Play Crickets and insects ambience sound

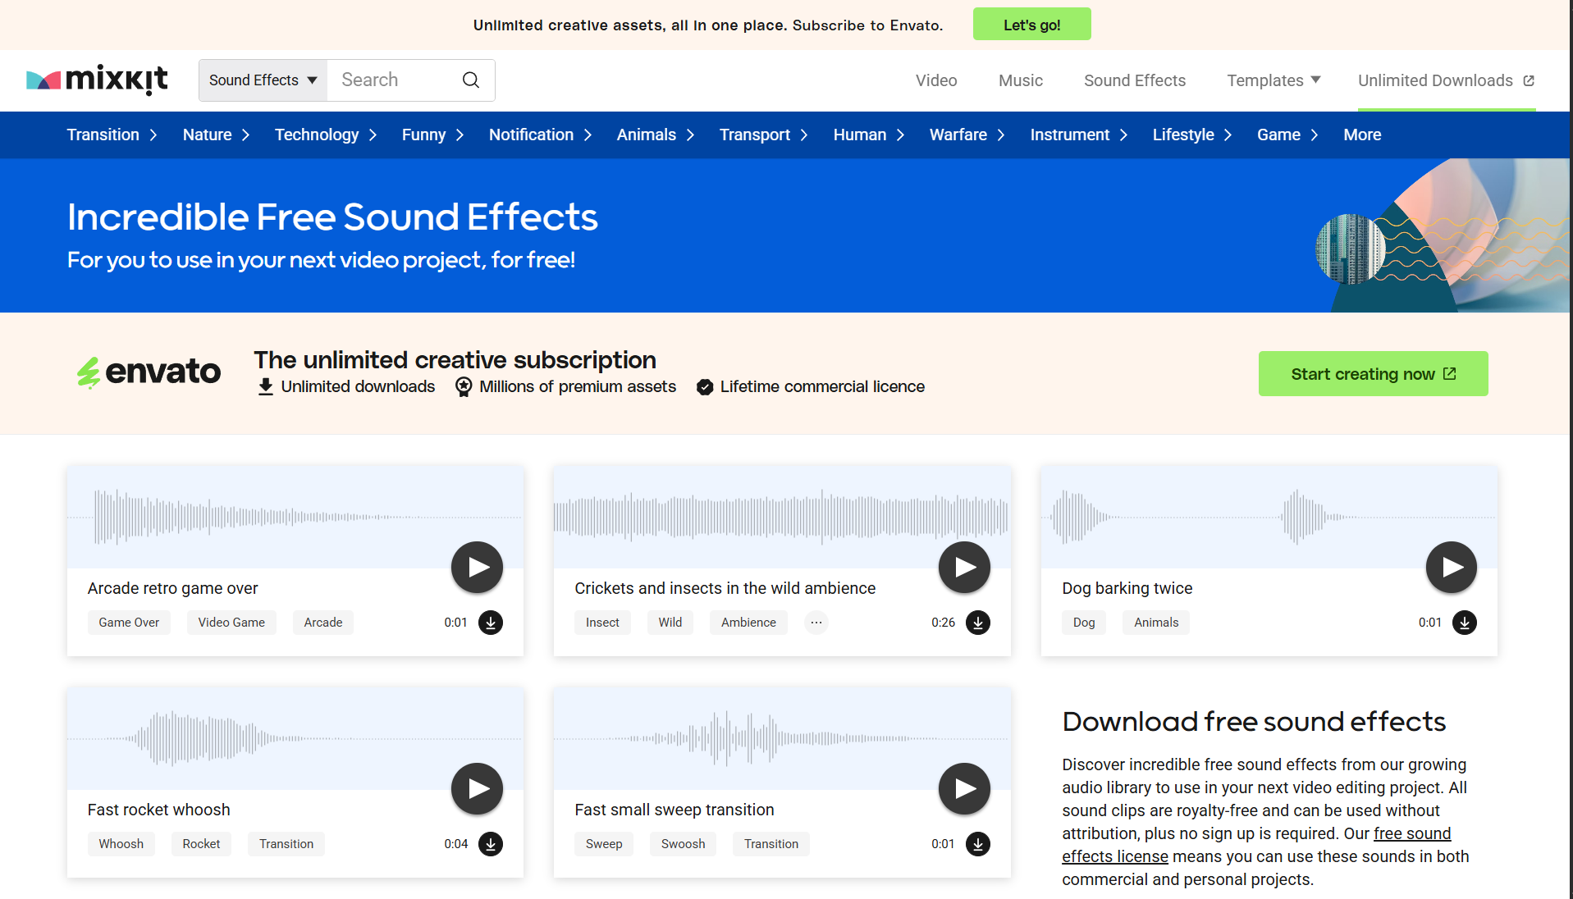(x=964, y=567)
